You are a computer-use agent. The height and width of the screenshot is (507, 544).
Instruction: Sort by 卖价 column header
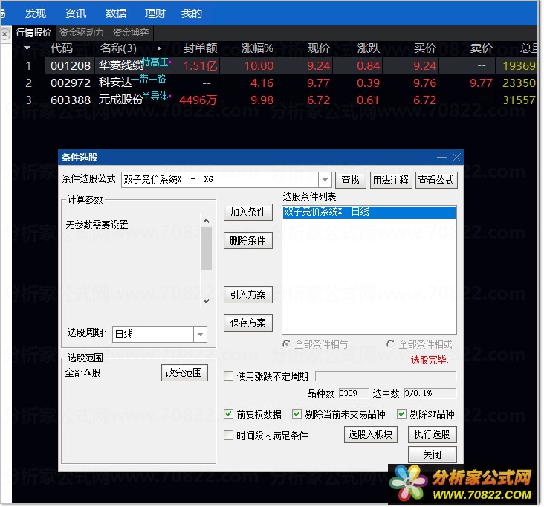482,48
